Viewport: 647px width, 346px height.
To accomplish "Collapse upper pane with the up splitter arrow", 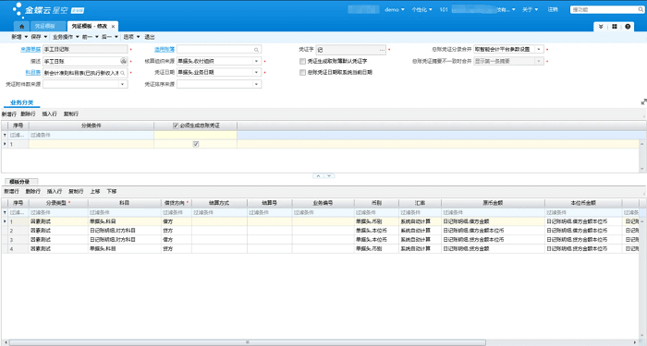I will 318,176.
